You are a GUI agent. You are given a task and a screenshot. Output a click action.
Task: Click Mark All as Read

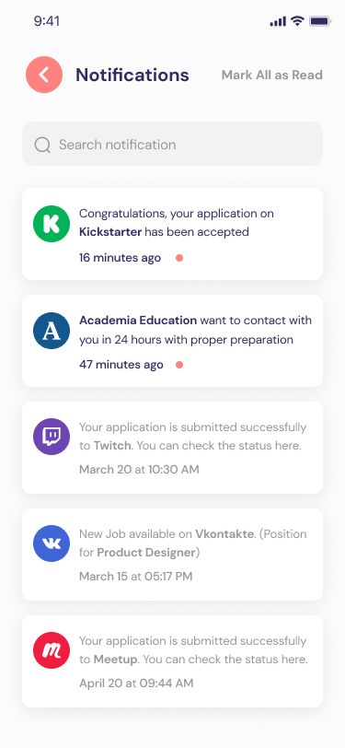coord(272,75)
